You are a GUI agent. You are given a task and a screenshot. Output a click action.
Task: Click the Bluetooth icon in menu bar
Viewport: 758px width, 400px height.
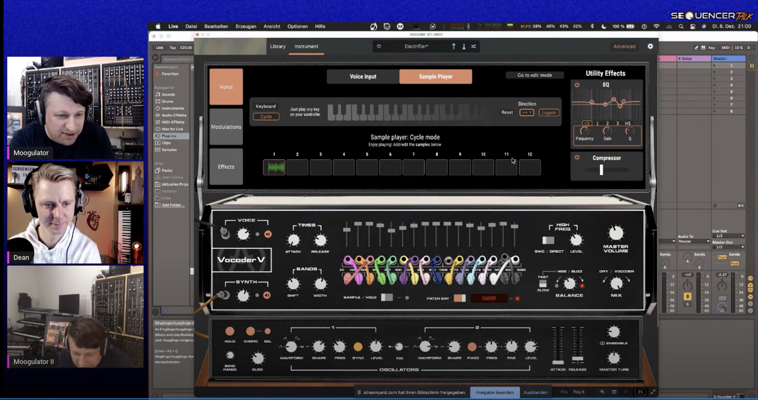[x=592, y=26]
